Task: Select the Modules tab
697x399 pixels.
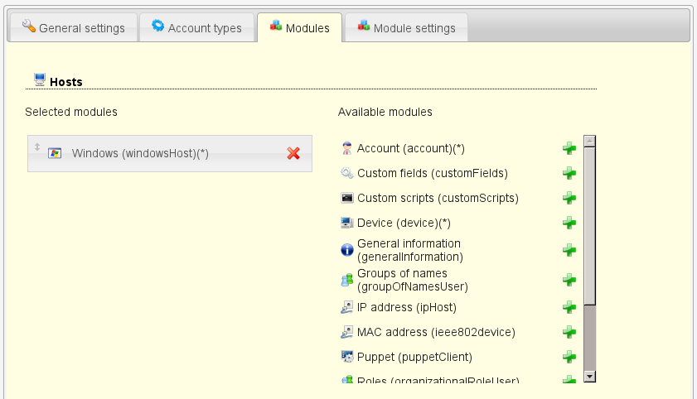Action: point(298,27)
